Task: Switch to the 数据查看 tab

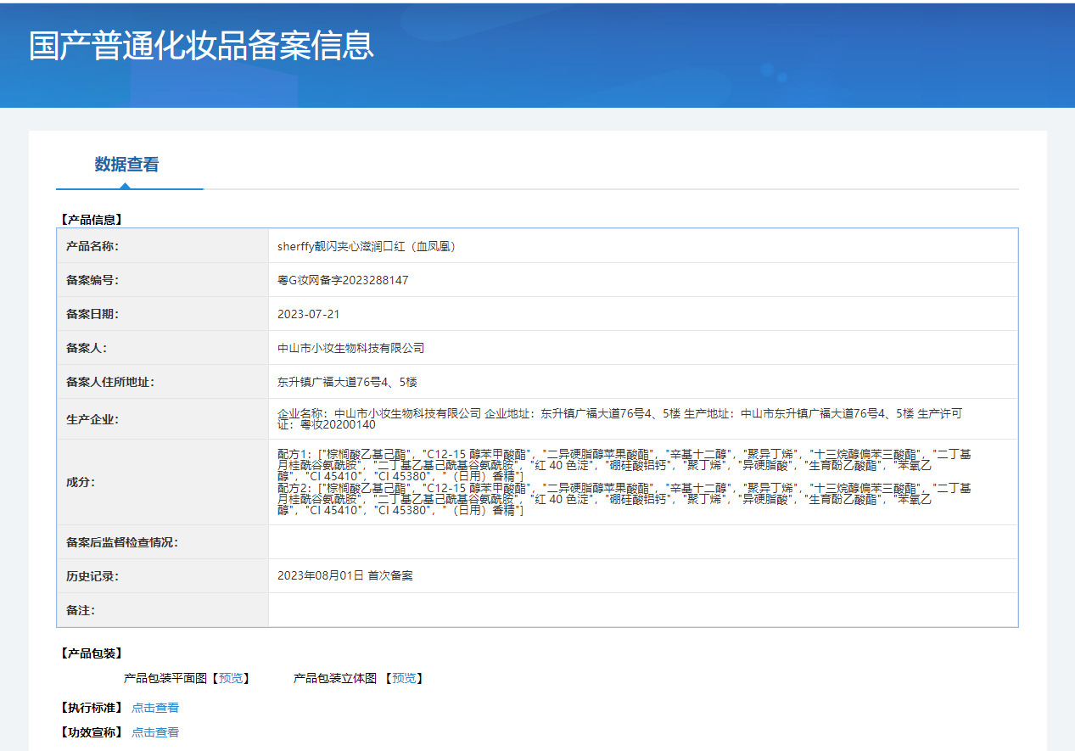Action: 129,164
